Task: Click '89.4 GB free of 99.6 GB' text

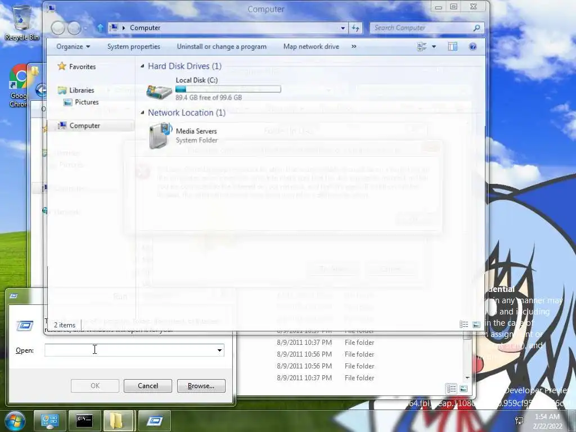Action: [x=209, y=98]
